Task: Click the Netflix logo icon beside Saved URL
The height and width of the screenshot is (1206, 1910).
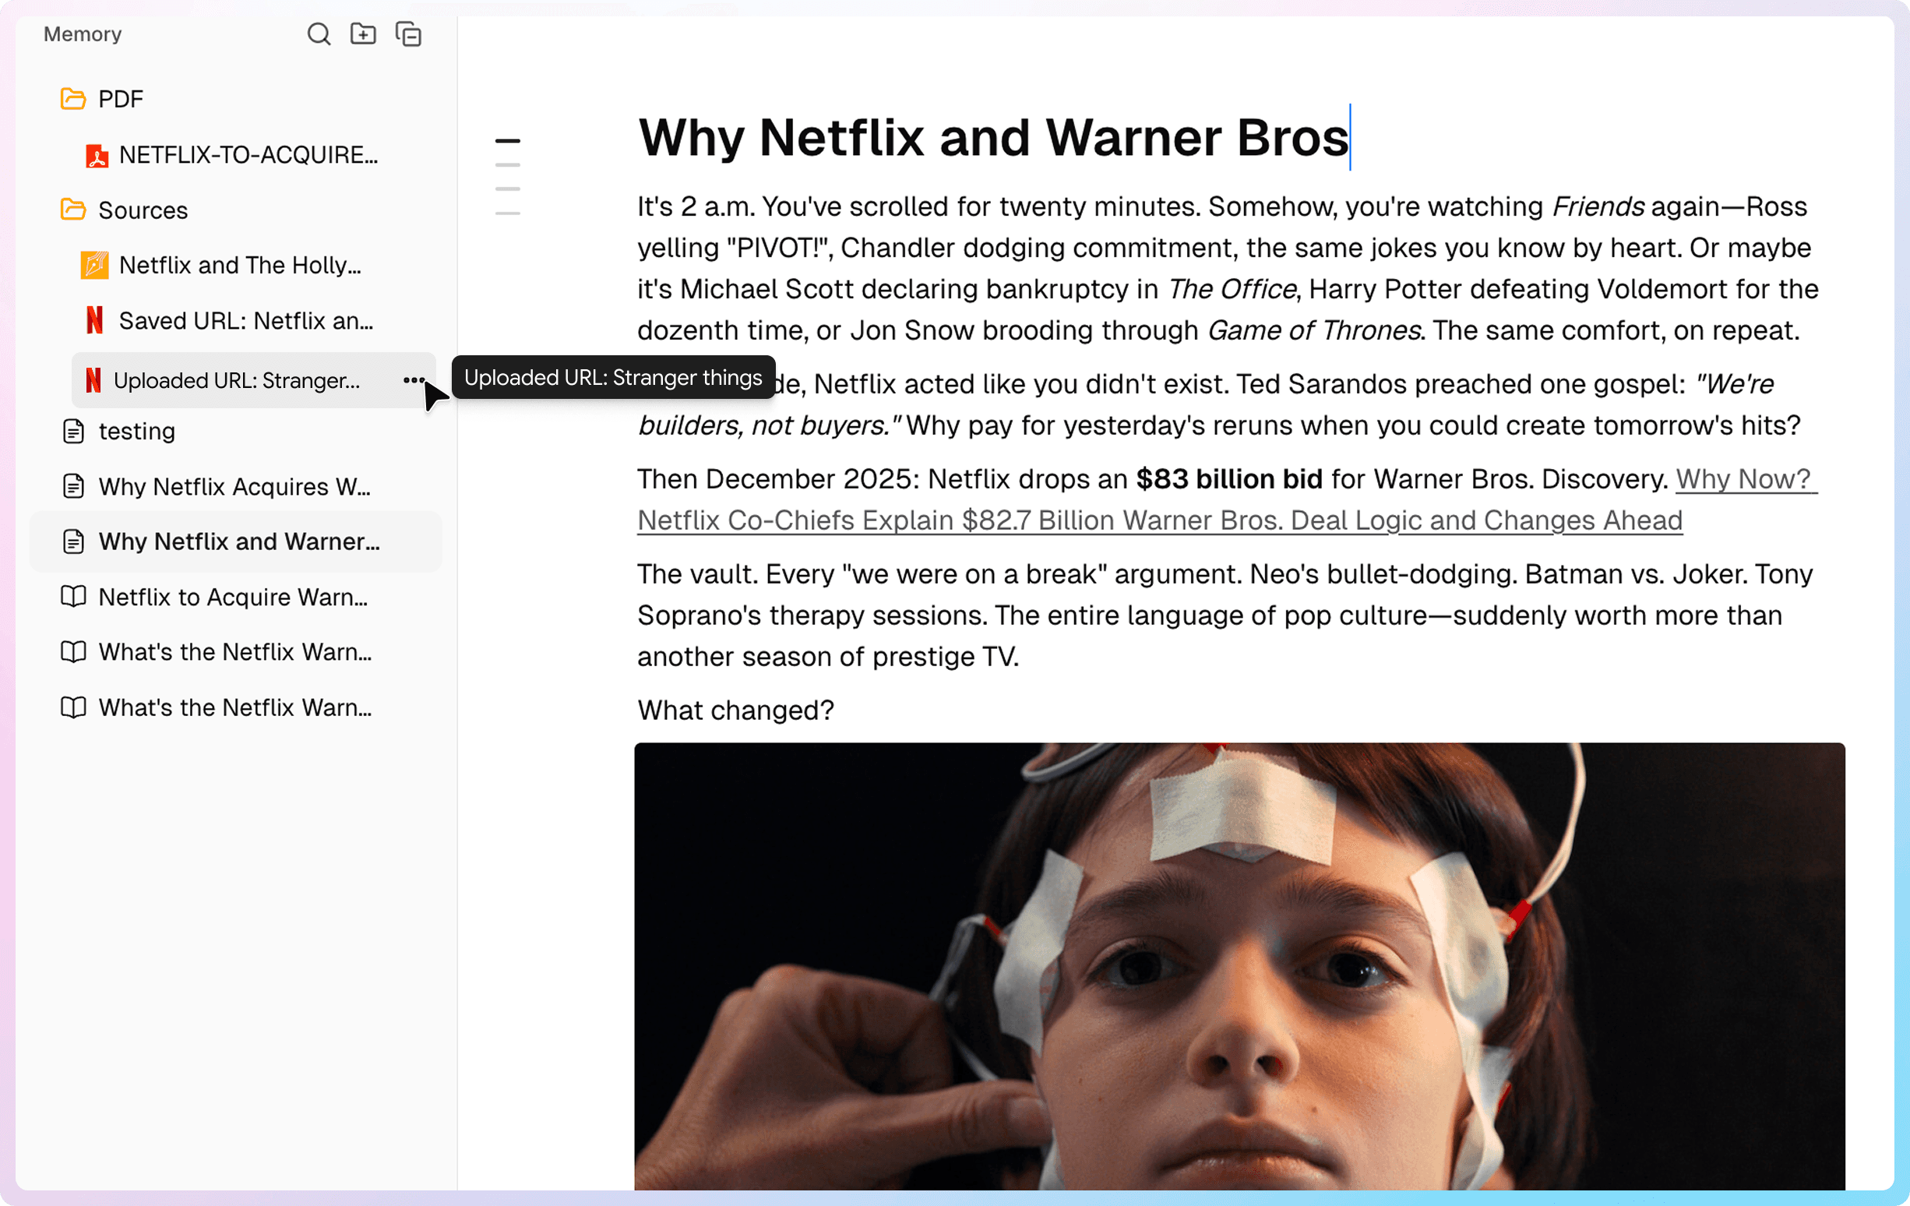Action: click(95, 320)
